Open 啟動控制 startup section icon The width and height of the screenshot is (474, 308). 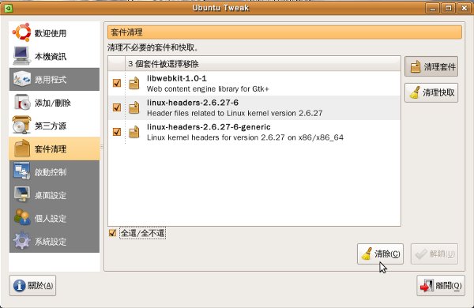pos(21,171)
